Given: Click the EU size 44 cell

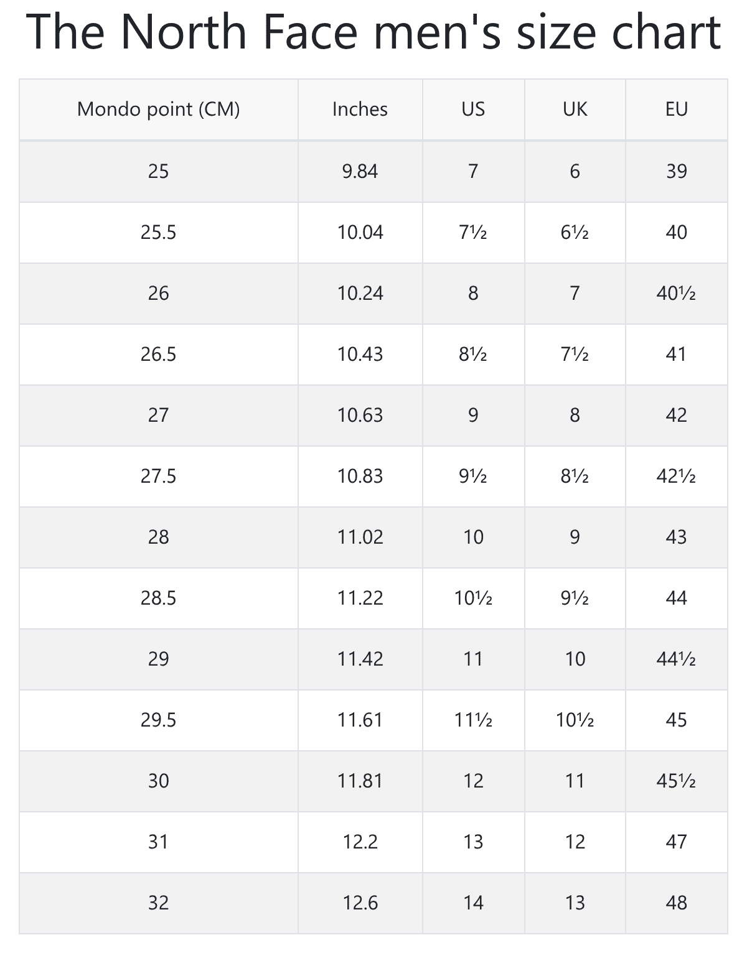Looking at the screenshot, I should (x=676, y=598).
